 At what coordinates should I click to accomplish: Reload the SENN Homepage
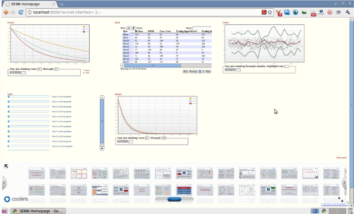coord(21,12)
